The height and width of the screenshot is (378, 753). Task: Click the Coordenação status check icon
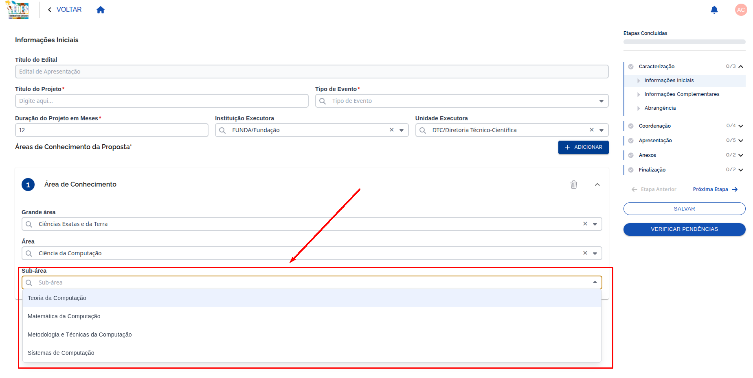(631, 126)
